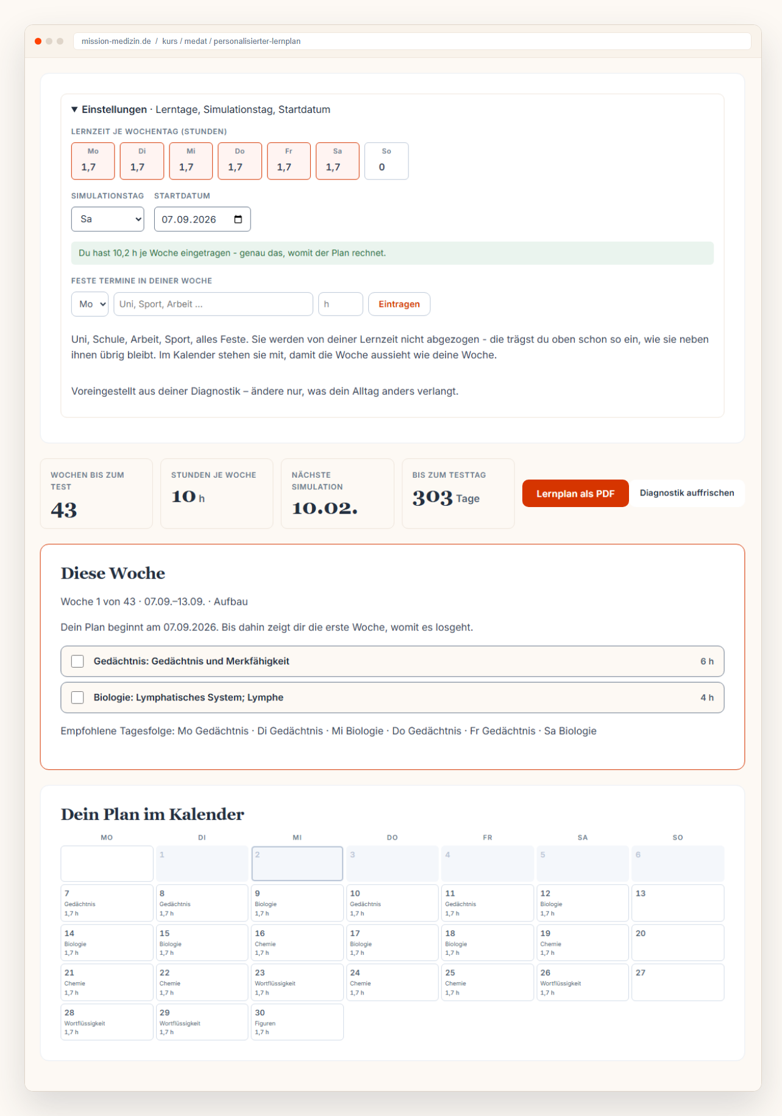Click the 'Uni, Sport, Arbeit ...' text field
This screenshot has height=1116, width=782.
213,304
